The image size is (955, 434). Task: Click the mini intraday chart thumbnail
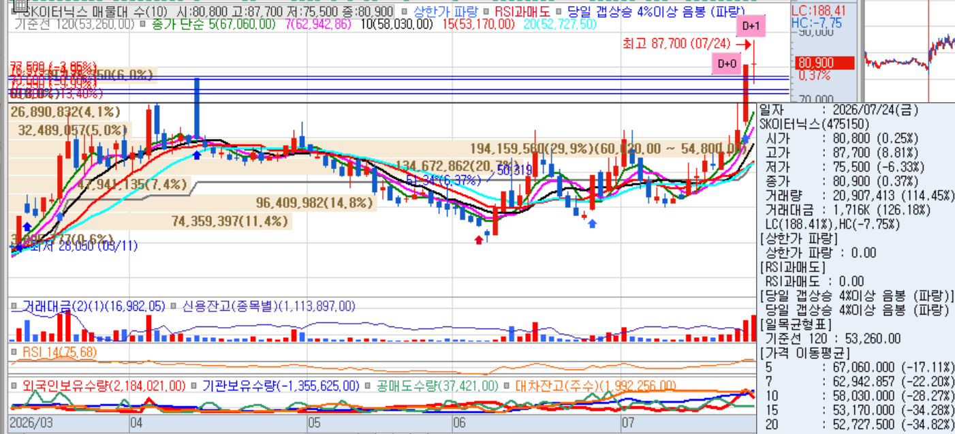point(909,51)
